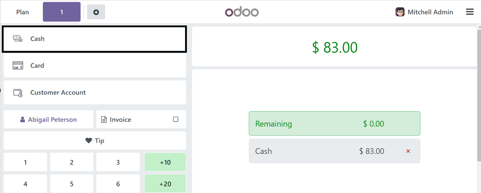Select the Cash $ 83.00 payment line
481x193 pixels.
coord(334,151)
